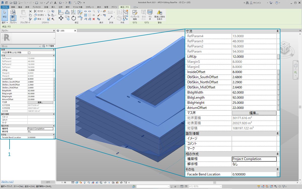The width and height of the screenshot is (302, 189).
Task: Click the BldgWidth 62.0000 value in Properties palette
Action: pos(40,91)
